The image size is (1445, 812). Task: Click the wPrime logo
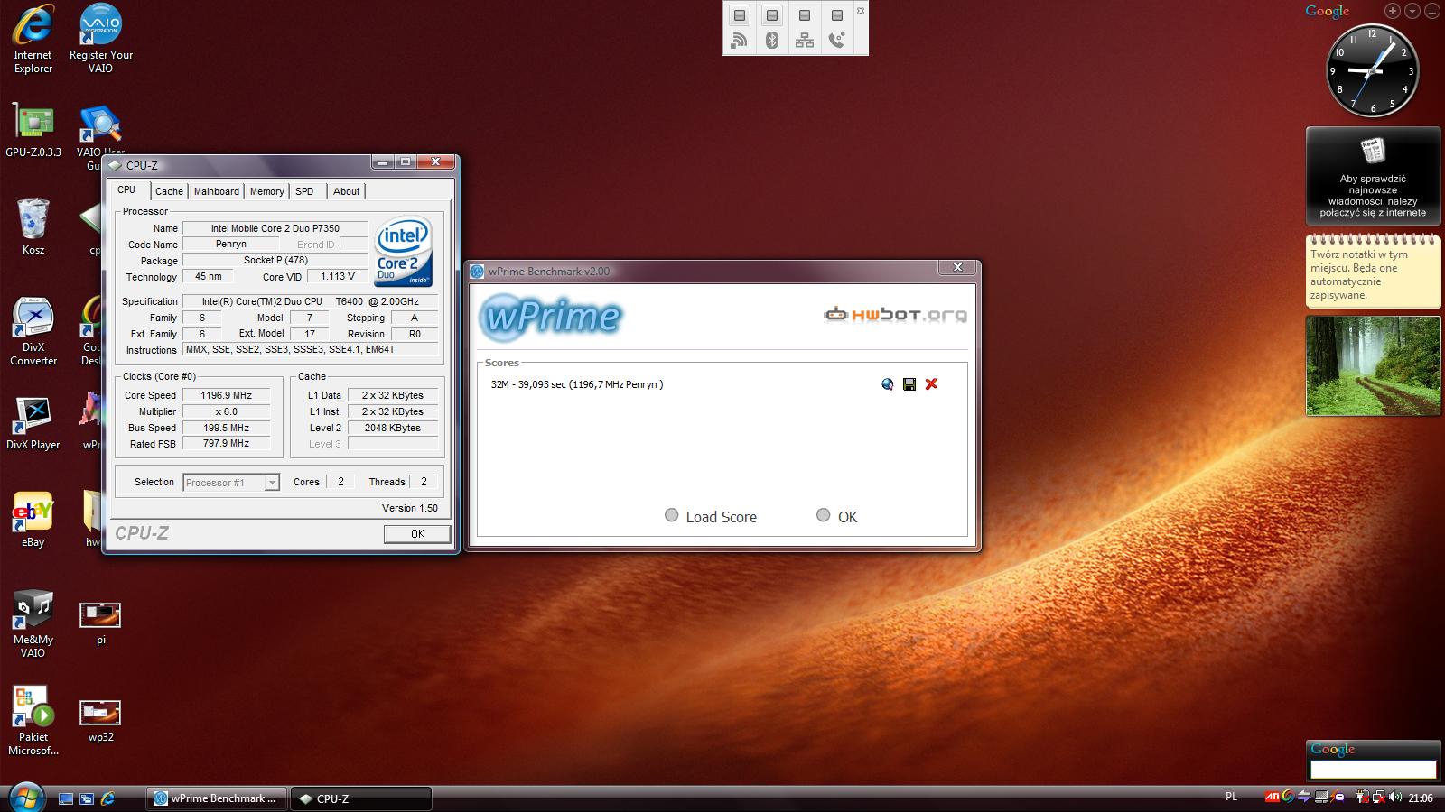[551, 316]
